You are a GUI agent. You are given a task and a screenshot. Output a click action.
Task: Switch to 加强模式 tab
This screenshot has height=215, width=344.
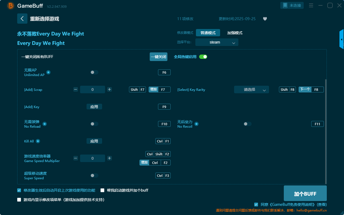(235, 33)
